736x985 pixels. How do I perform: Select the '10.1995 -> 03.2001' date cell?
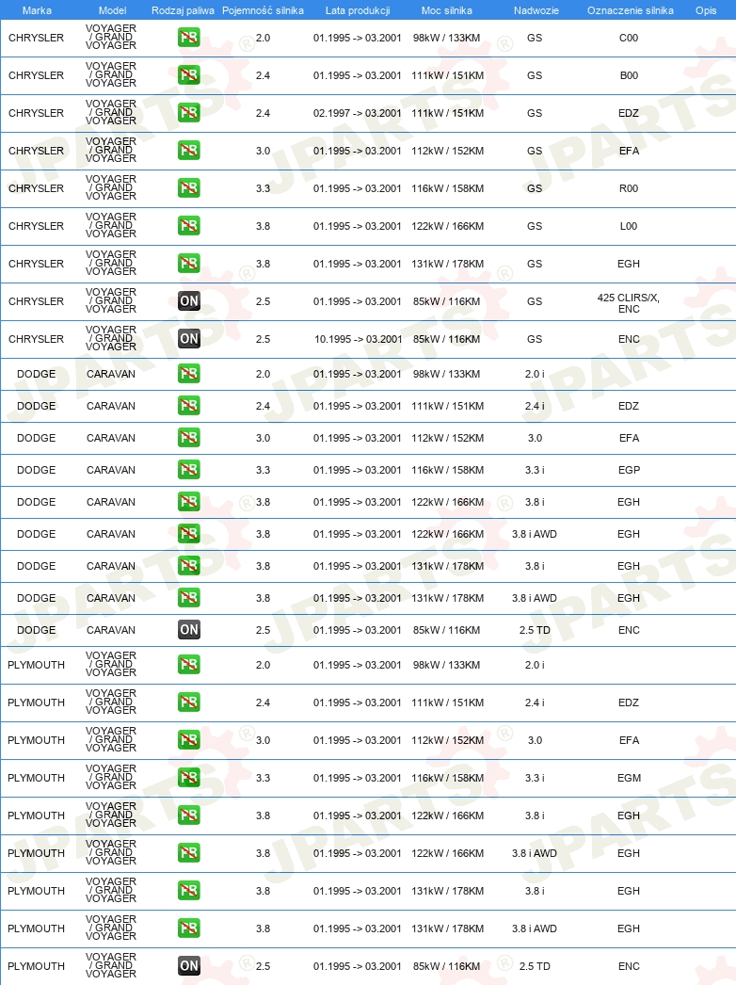(358, 339)
